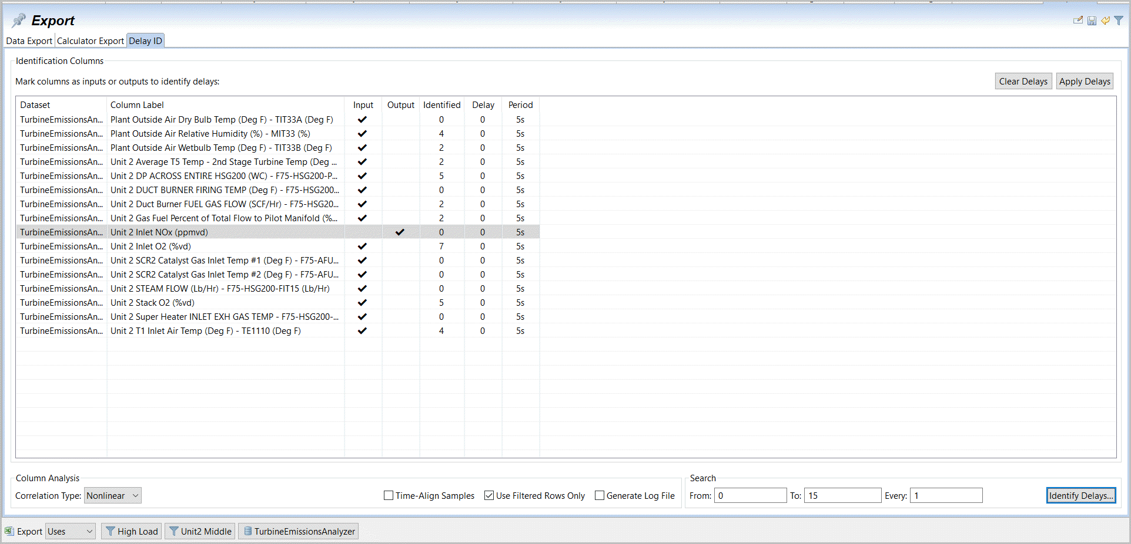Click the Clear Delays button
The width and height of the screenshot is (1131, 544).
click(1023, 82)
